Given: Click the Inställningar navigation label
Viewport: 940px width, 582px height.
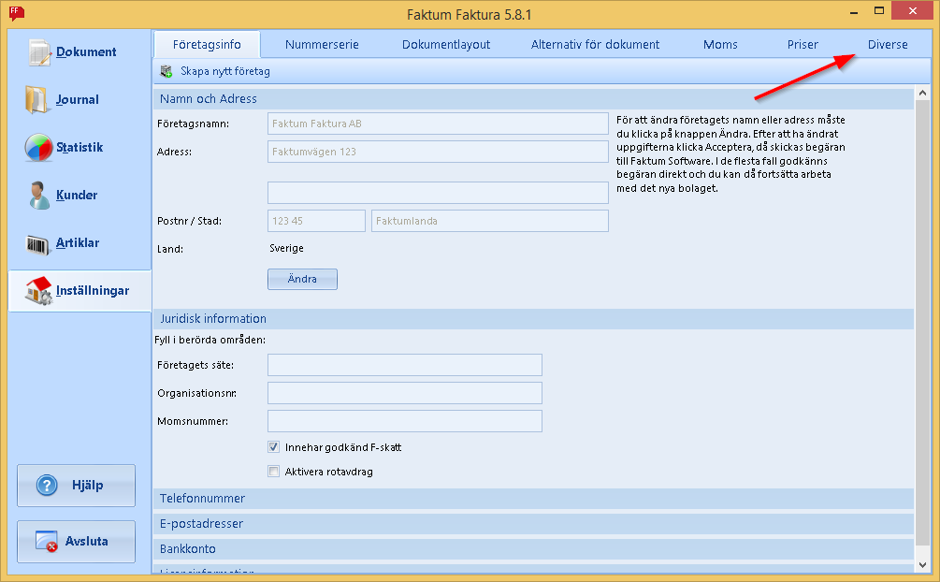Looking at the screenshot, I should pos(93,291).
